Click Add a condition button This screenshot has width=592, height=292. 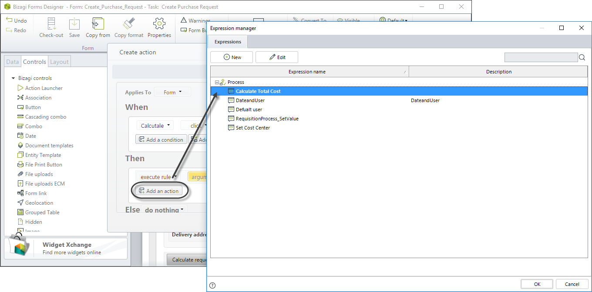pyautogui.click(x=161, y=139)
